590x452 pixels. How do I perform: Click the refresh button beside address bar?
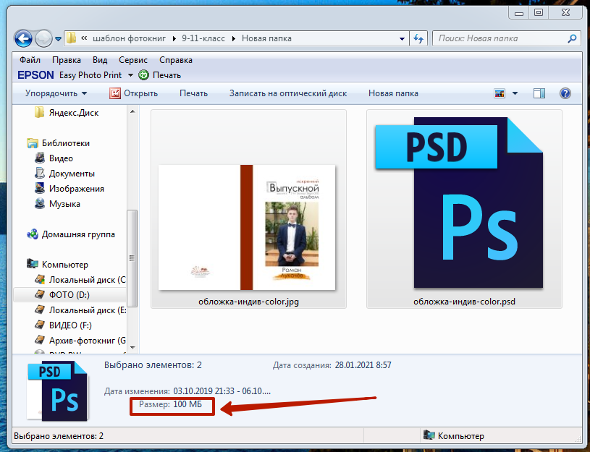pos(418,38)
